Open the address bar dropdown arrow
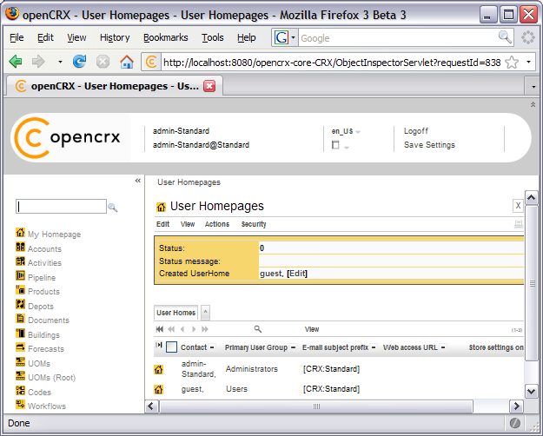Viewport: 543px width, 436px height. pos(528,63)
